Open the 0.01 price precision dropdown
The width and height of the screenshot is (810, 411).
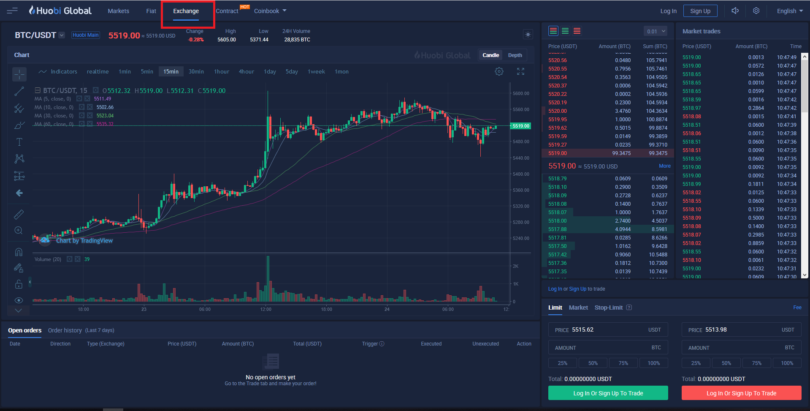(656, 31)
